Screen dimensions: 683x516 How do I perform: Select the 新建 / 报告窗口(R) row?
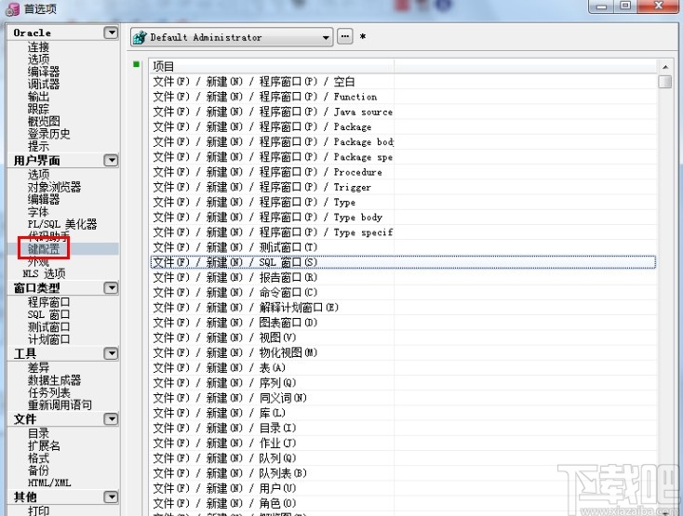(x=403, y=277)
